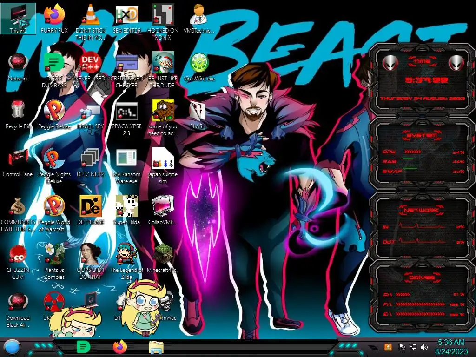This screenshot has height=357, width=476.
Task: Open the Recycle Bin
Action: coord(18,114)
